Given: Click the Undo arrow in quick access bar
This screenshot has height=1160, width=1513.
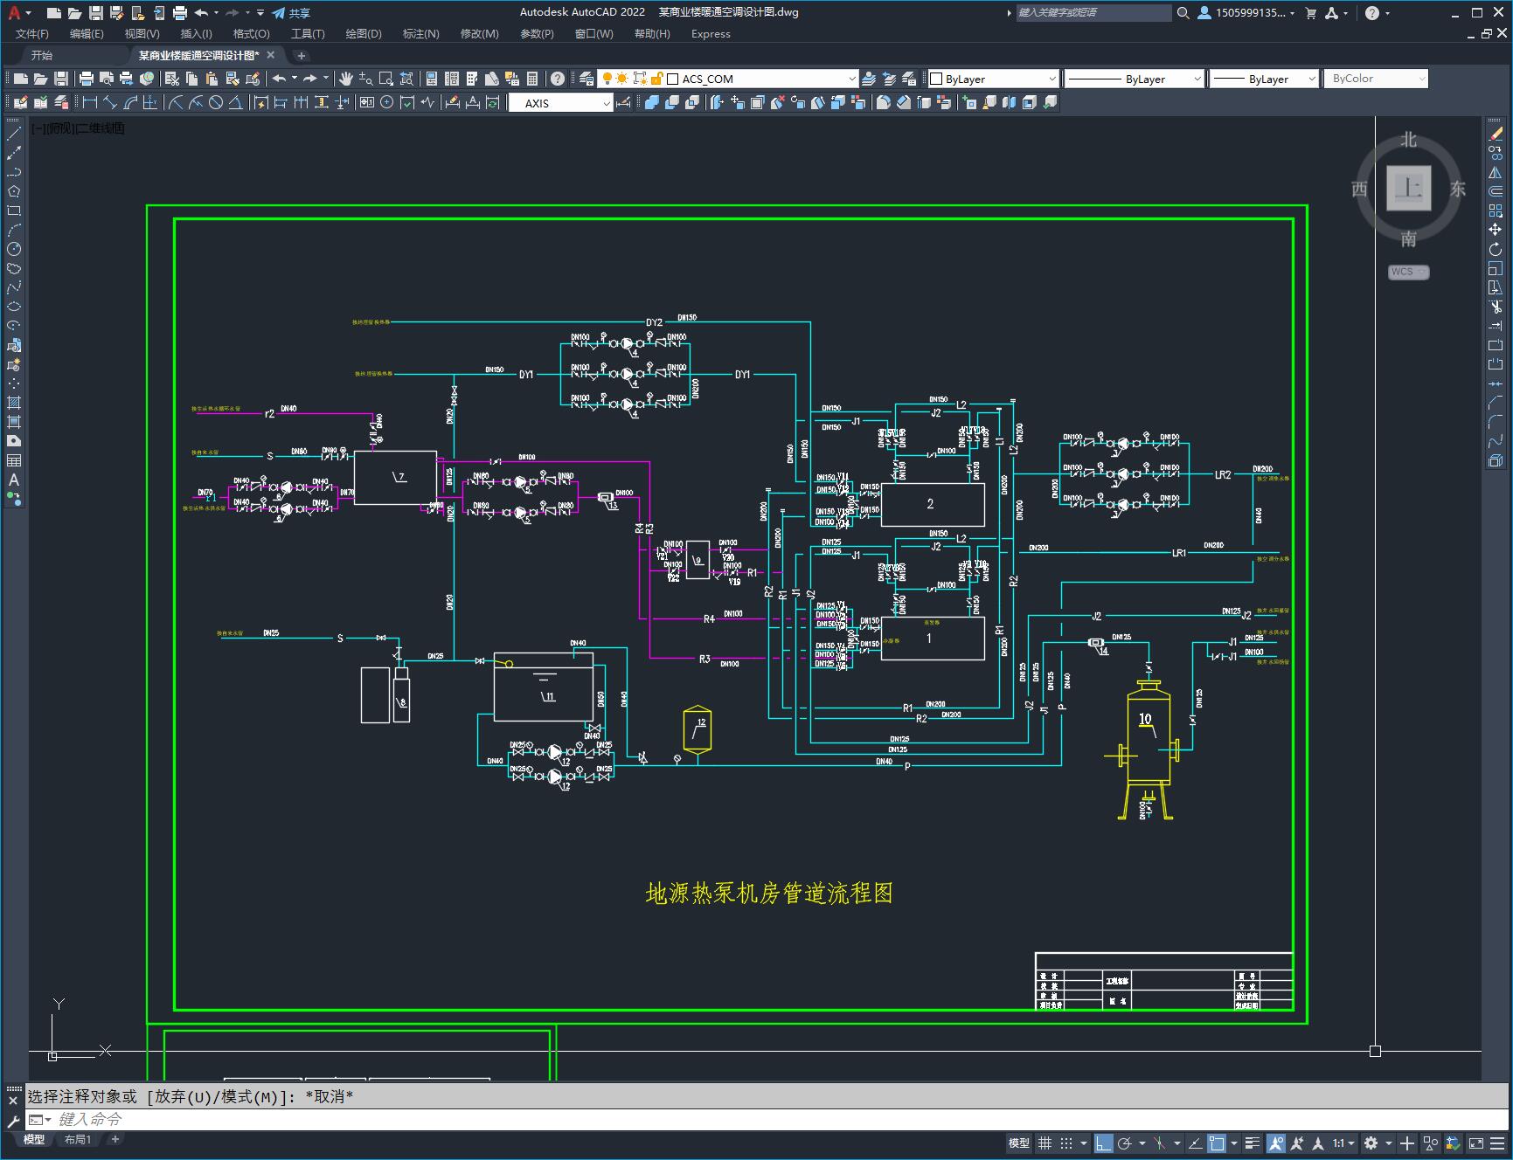Looking at the screenshot, I should click(202, 12).
